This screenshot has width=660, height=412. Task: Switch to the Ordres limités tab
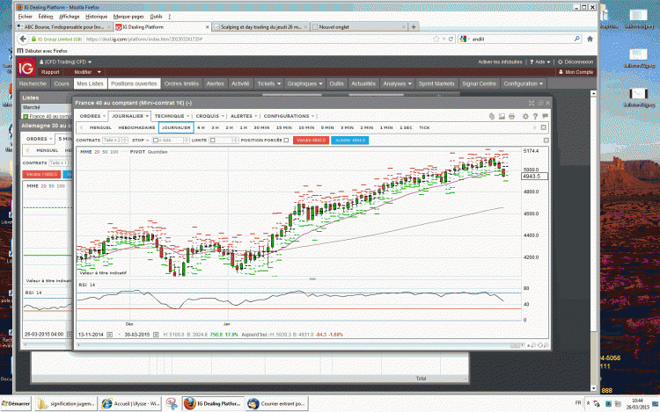[181, 83]
